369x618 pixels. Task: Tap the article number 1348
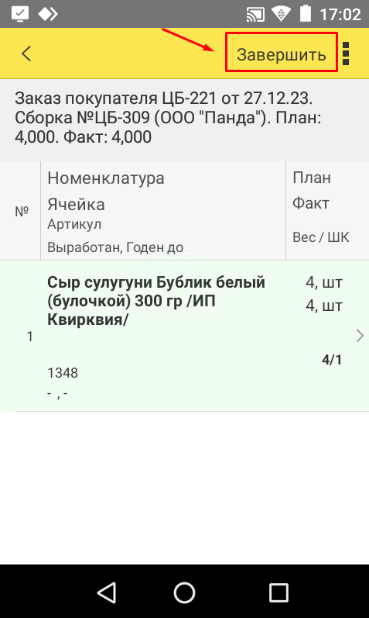pyautogui.click(x=63, y=372)
